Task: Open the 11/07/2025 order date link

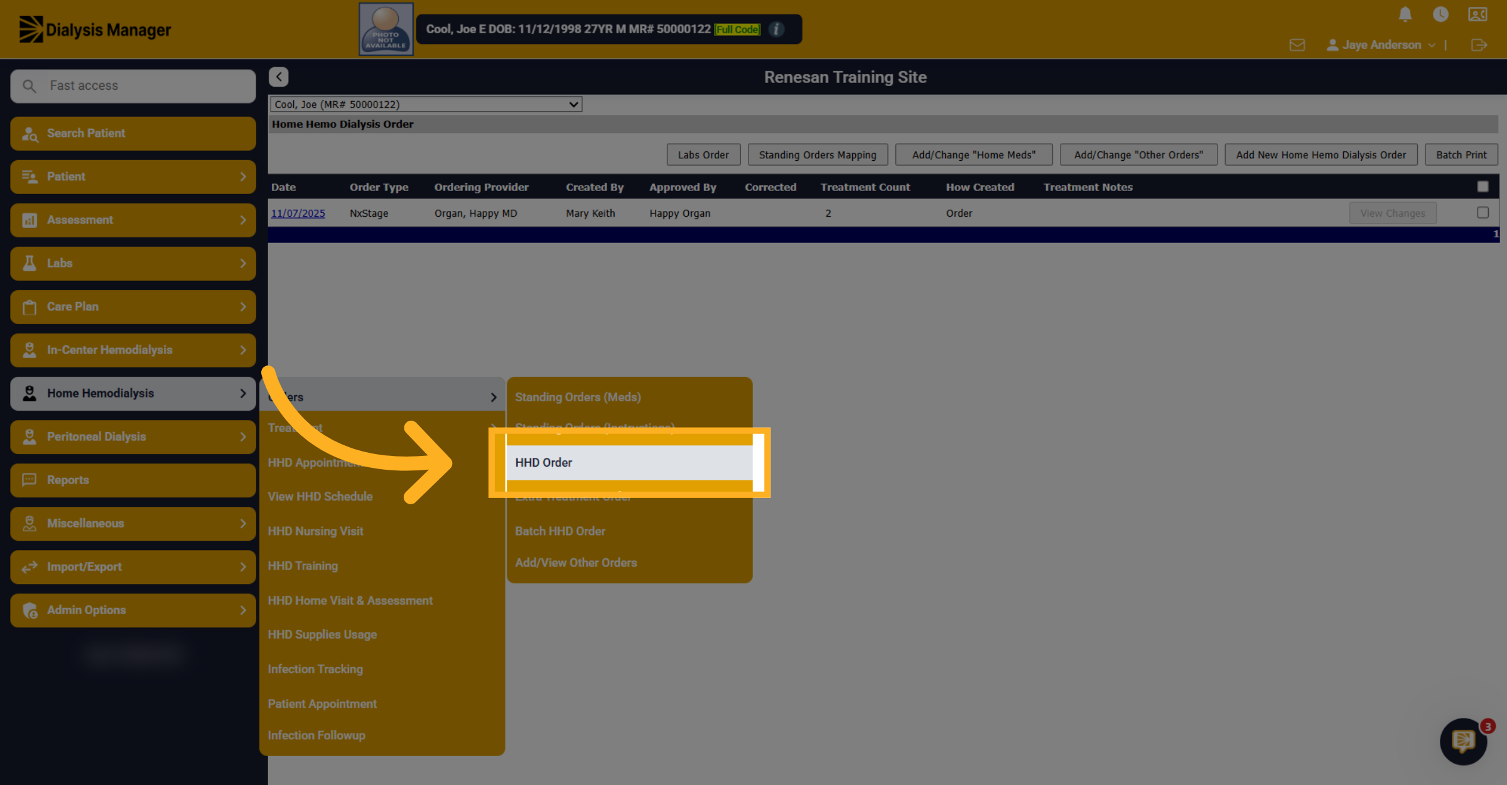Action: point(298,214)
